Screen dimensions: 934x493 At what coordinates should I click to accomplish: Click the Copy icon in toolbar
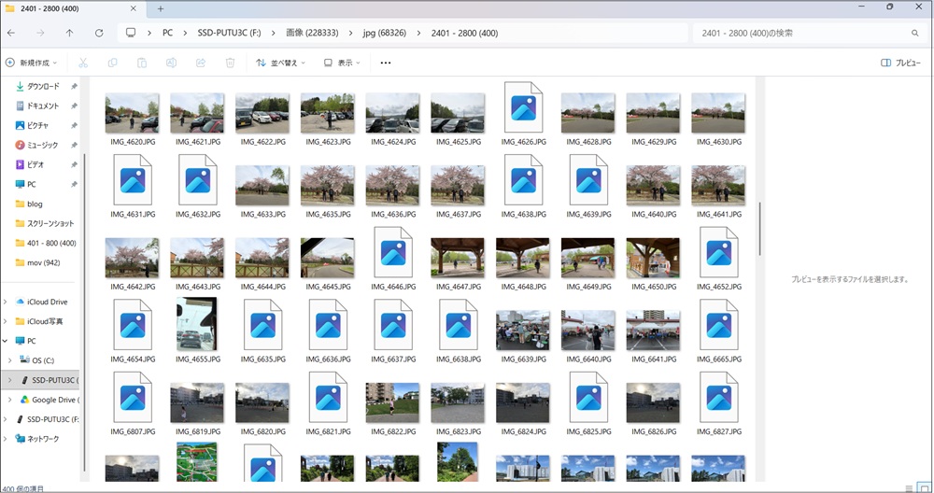[x=113, y=63]
